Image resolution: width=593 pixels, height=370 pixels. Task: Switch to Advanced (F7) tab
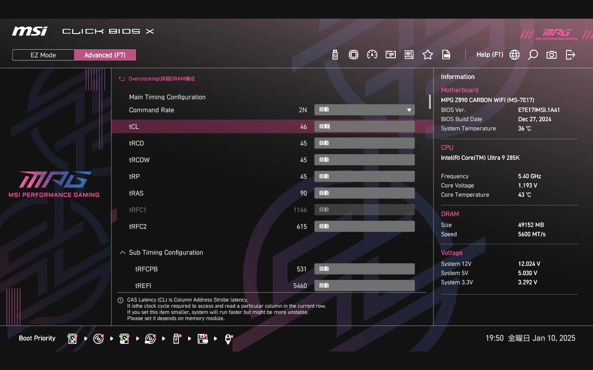point(105,55)
